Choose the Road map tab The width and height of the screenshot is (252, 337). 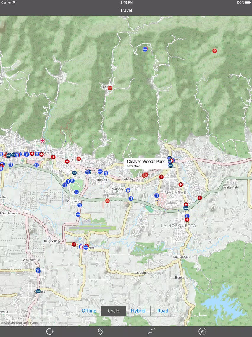pyautogui.click(x=163, y=311)
